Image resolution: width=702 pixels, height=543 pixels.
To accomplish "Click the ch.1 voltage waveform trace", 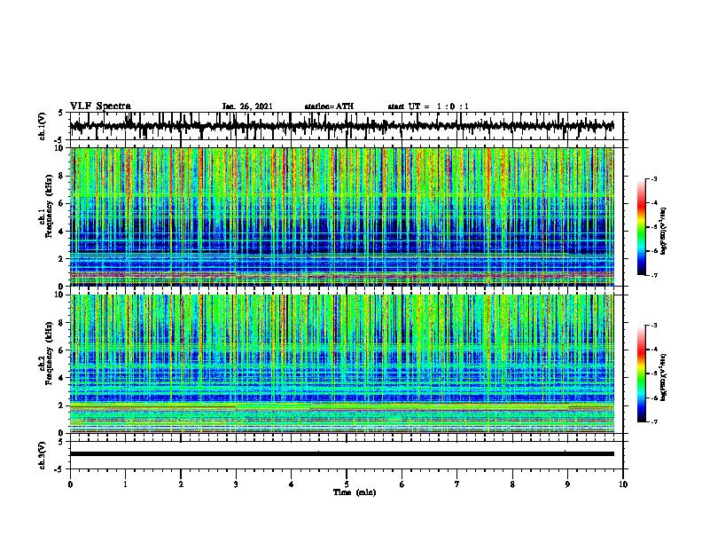I will pyautogui.click(x=341, y=126).
